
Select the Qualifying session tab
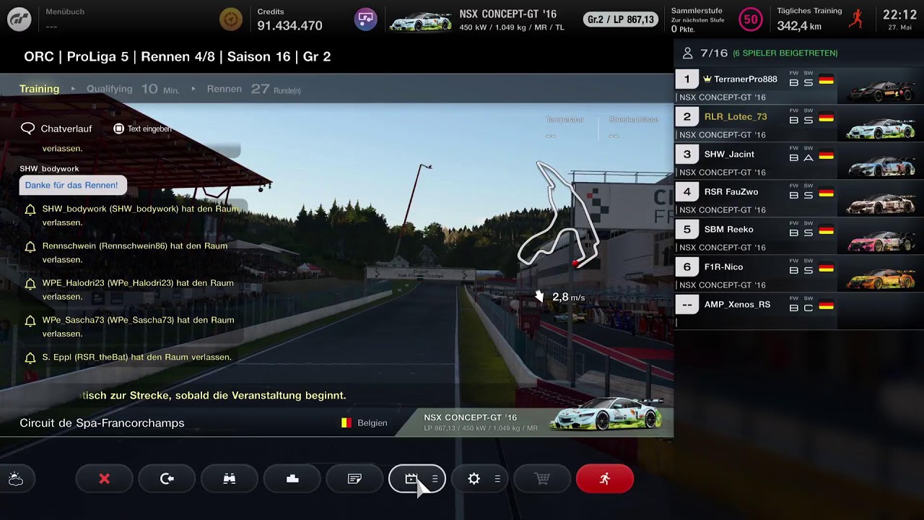(110, 89)
